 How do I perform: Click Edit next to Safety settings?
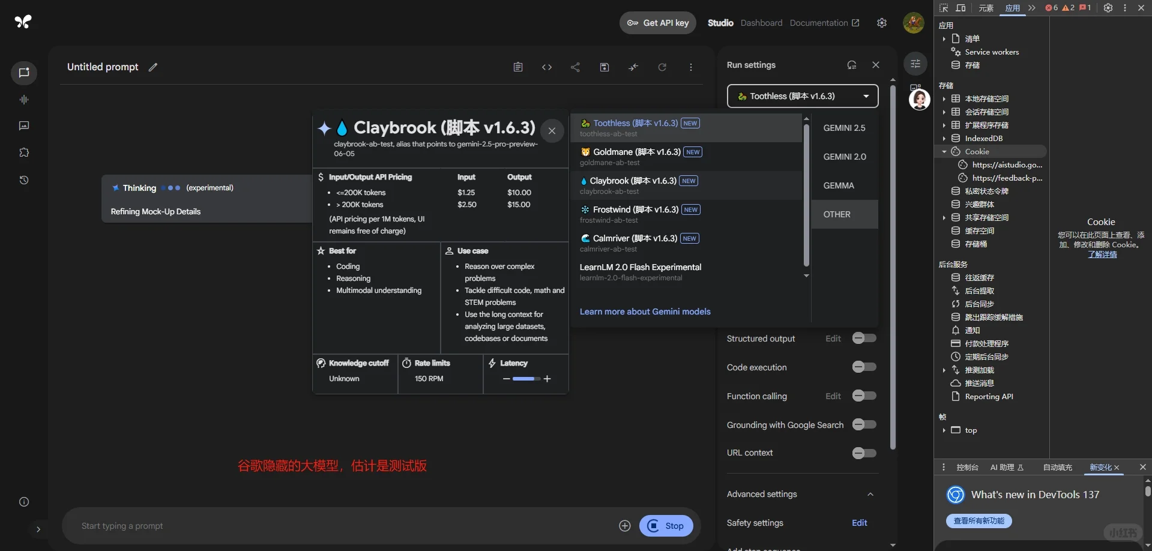(860, 523)
